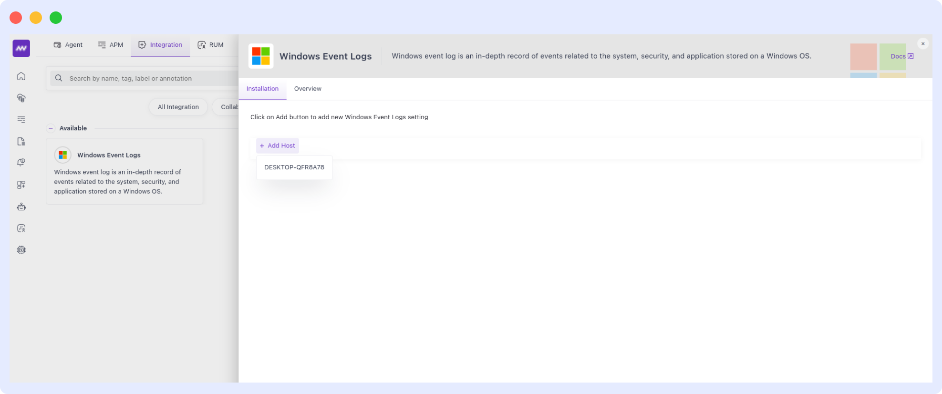
Task: Select the All Integration filter pill
Action: tap(178, 107)
